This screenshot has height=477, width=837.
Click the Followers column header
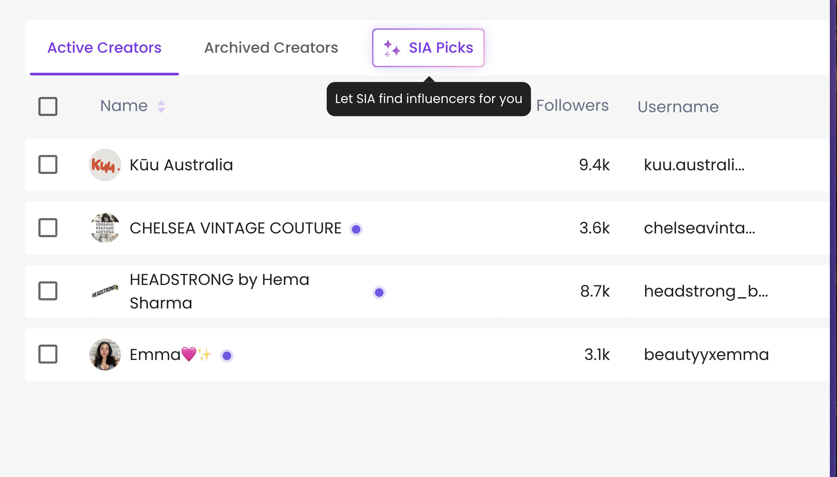pos(572,105)
